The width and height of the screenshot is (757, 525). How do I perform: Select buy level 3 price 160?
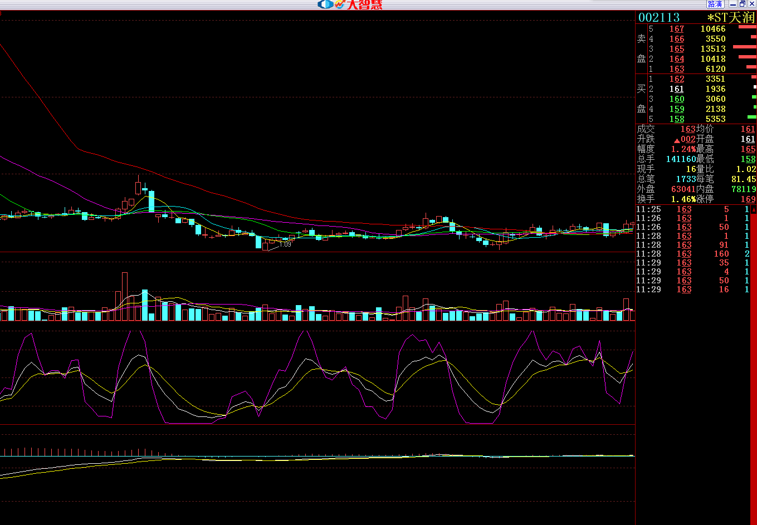click(x=677, y=99)
